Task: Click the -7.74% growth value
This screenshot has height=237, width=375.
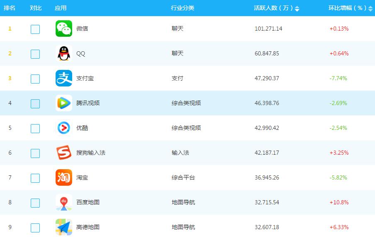Action: tap(338, 78)
